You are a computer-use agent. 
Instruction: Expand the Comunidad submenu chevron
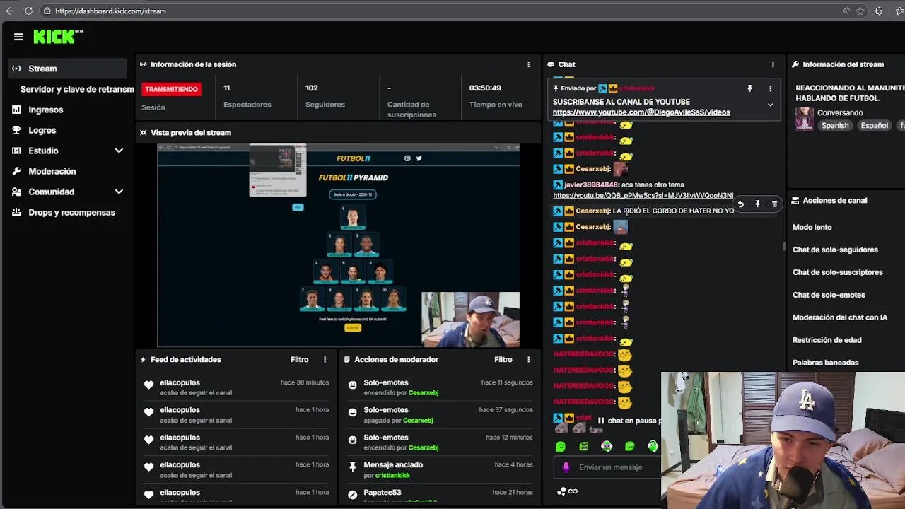click(x=119, y=192)
